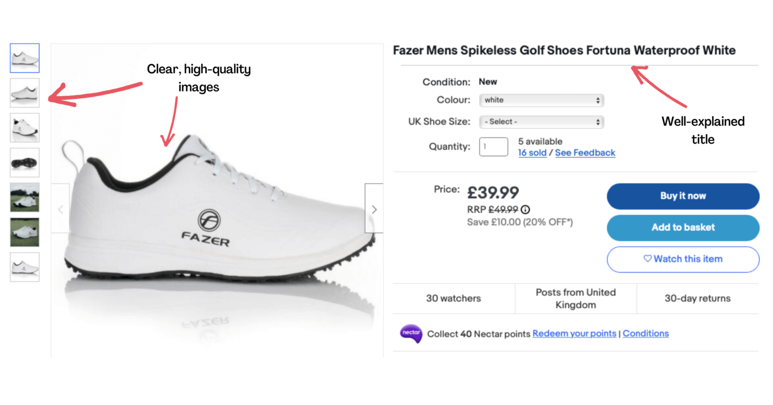
Task: Open the See Feedback link
Action: coord(585,153)
